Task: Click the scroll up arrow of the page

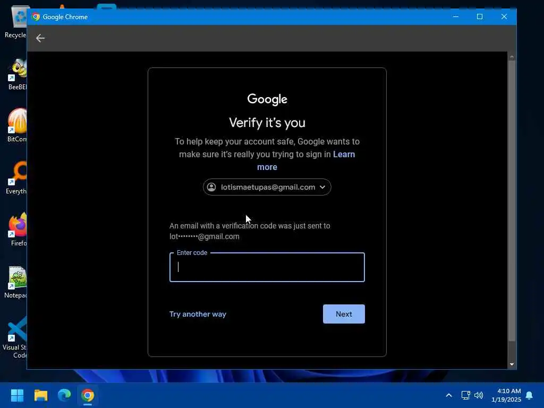Action: pyautogui.click(x=512, y=57)
